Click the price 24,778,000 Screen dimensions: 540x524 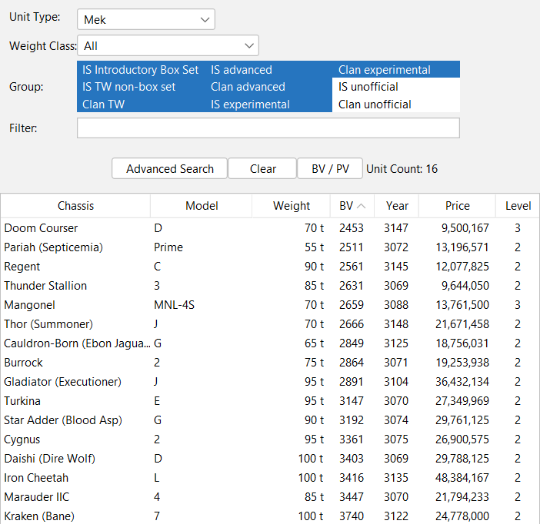click(x=462, y=516)
